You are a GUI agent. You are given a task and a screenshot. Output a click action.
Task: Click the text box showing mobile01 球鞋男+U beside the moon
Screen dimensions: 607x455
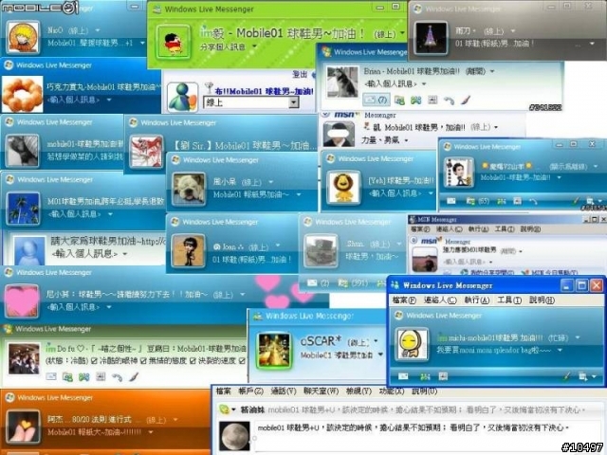click(428, 434)
